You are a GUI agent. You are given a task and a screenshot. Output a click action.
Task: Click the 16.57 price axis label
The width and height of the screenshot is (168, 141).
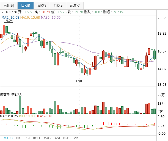(x=162, y=51)
